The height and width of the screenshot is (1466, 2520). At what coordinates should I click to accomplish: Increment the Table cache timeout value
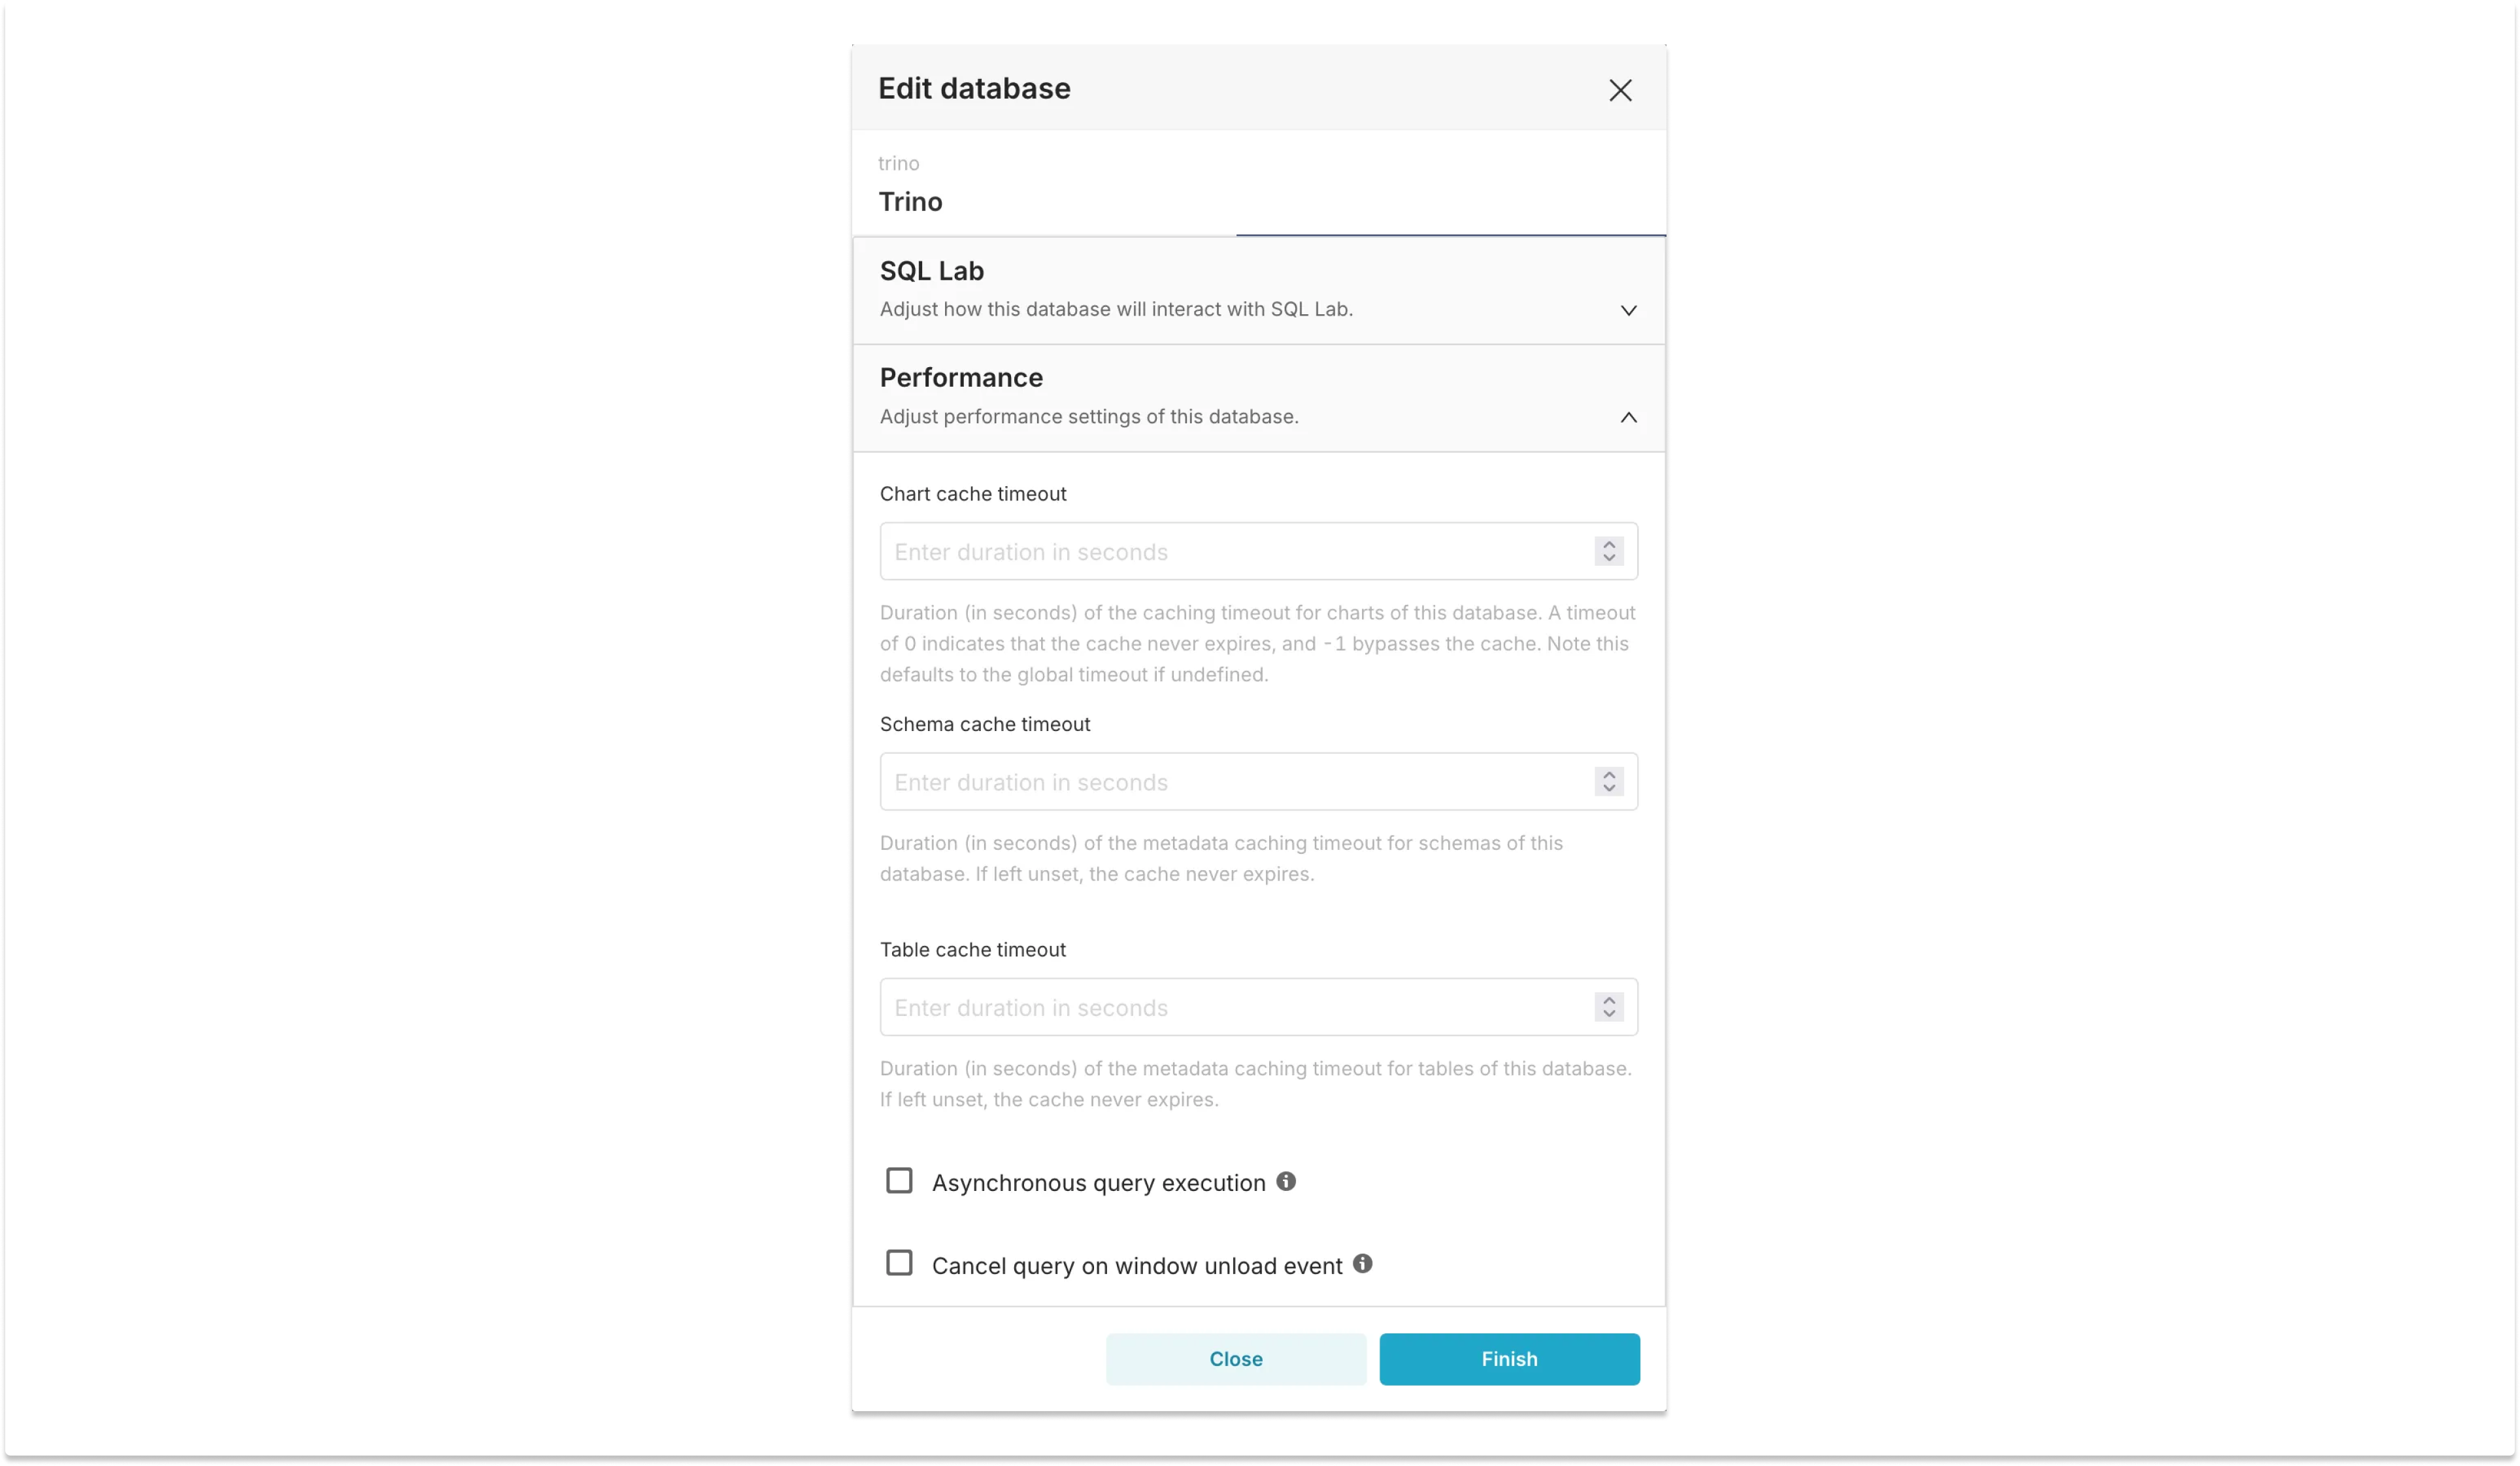tap(1608, 1002)
